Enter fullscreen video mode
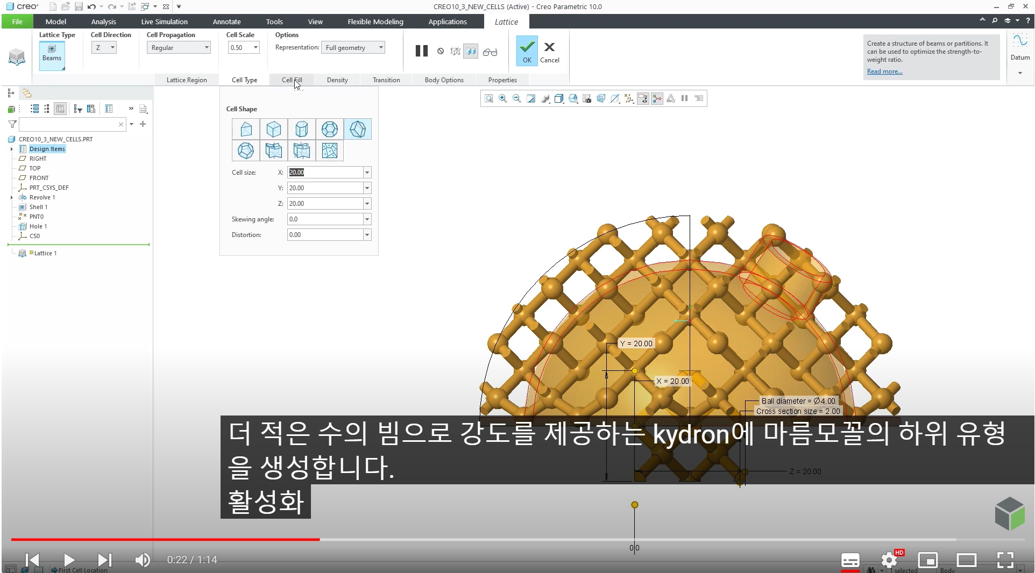1035x573 pixels. (x=1005, y=560)
